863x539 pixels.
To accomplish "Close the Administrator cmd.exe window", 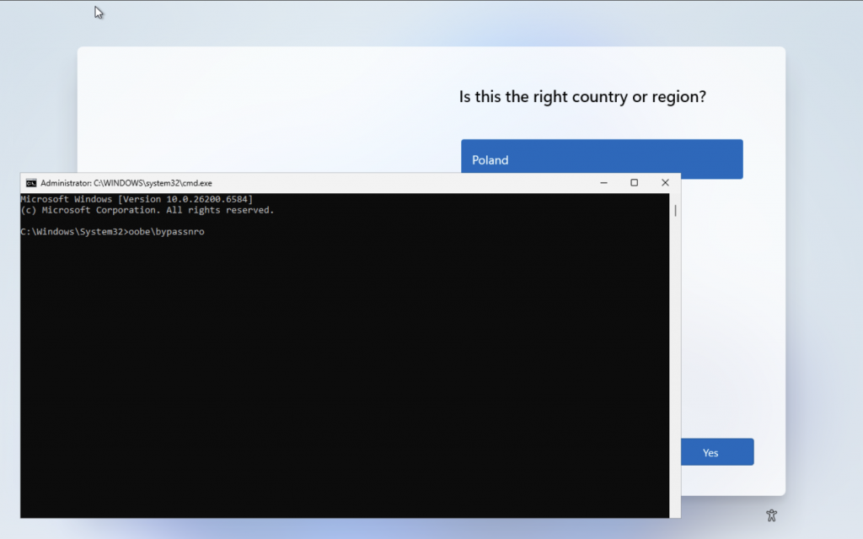I will coord(665,183).
